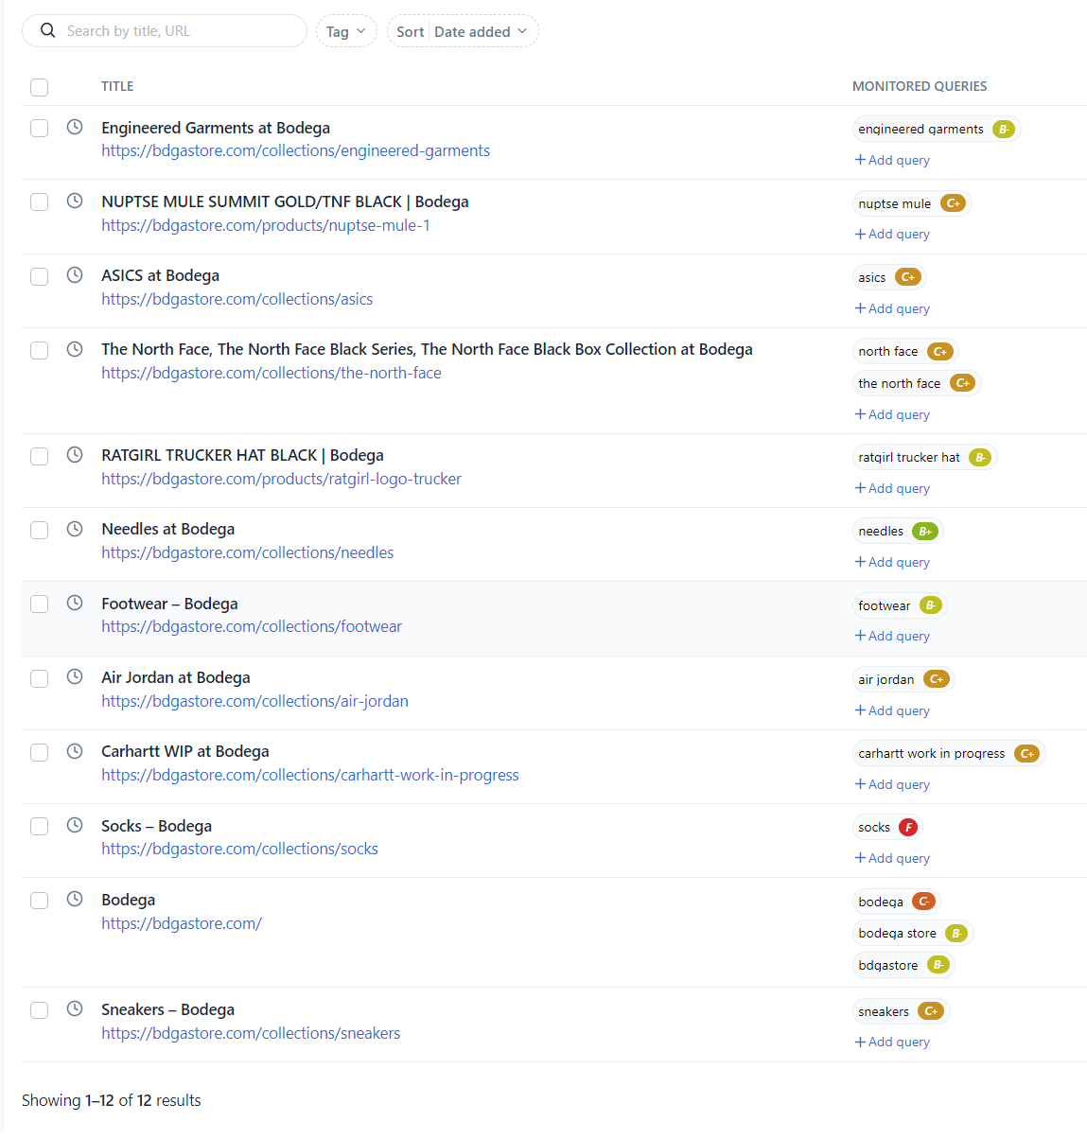Click clock icon beside the Bodega homepage row

tap(75, 899)
